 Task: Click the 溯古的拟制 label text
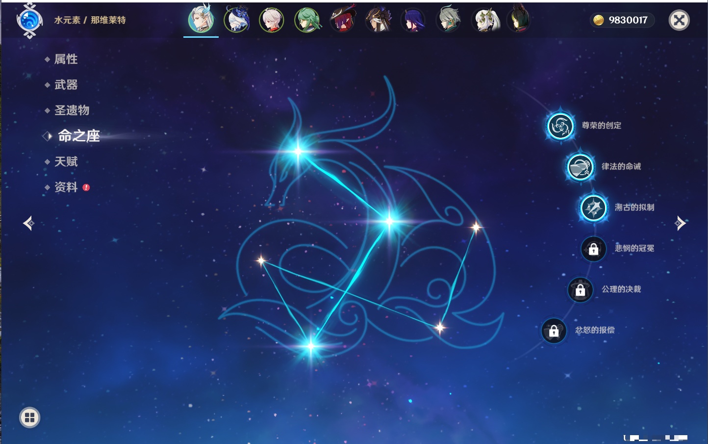point(634,207)
